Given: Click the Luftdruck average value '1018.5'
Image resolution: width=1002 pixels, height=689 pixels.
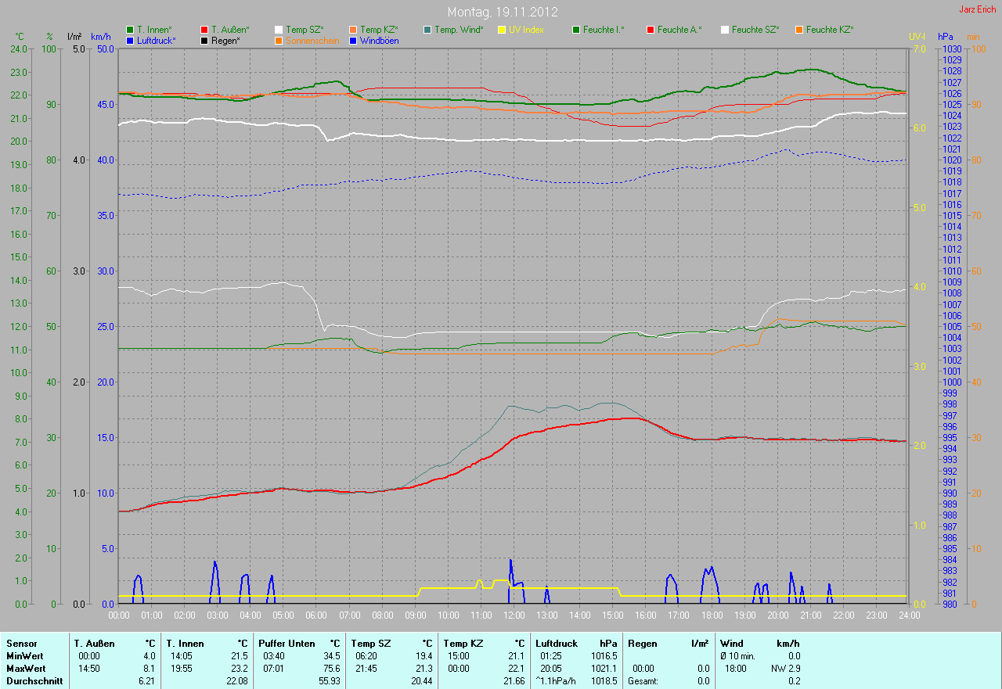Looking at the screenshot, I should 604,681.
